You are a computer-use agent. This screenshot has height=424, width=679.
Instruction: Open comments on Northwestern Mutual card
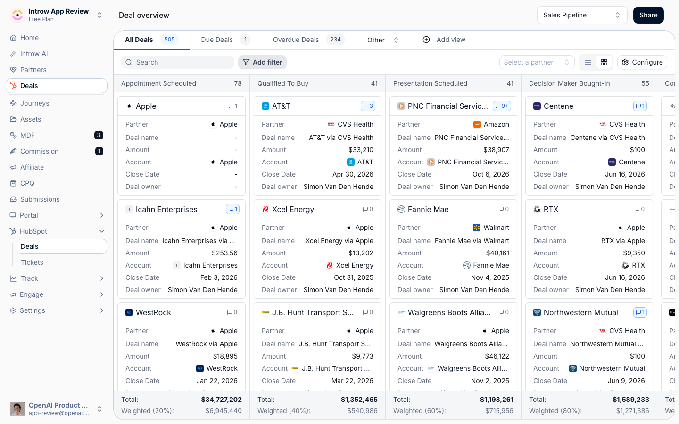[640, 312]
